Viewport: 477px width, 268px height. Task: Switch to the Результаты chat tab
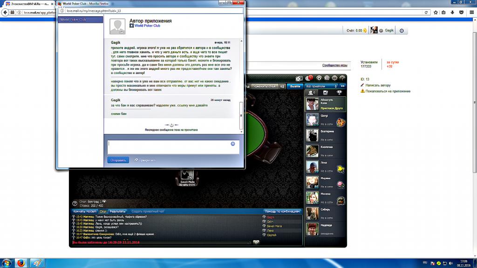117,211
